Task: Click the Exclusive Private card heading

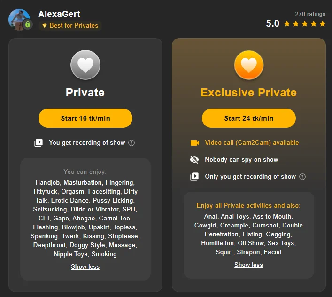Action: (248, 93)
